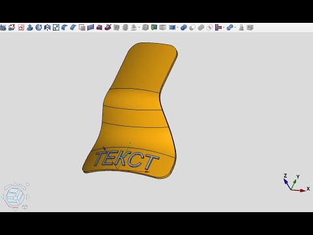Select the red T-shaped rib tool icon
The image size is (313, 235).
coord(218,27)
